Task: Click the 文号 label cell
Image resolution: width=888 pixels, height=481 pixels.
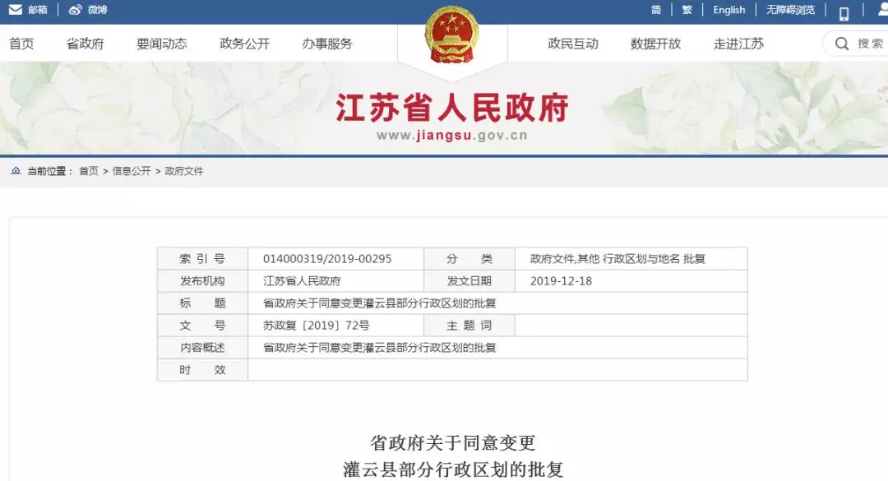Action: 202,326
